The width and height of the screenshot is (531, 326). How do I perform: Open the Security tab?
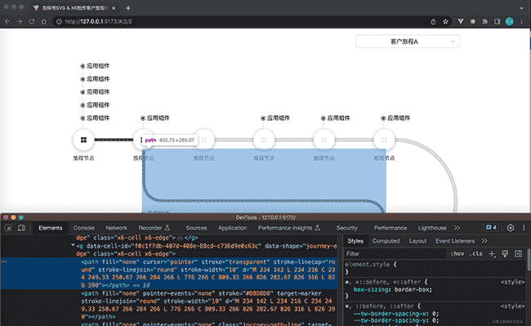(346, 228)
